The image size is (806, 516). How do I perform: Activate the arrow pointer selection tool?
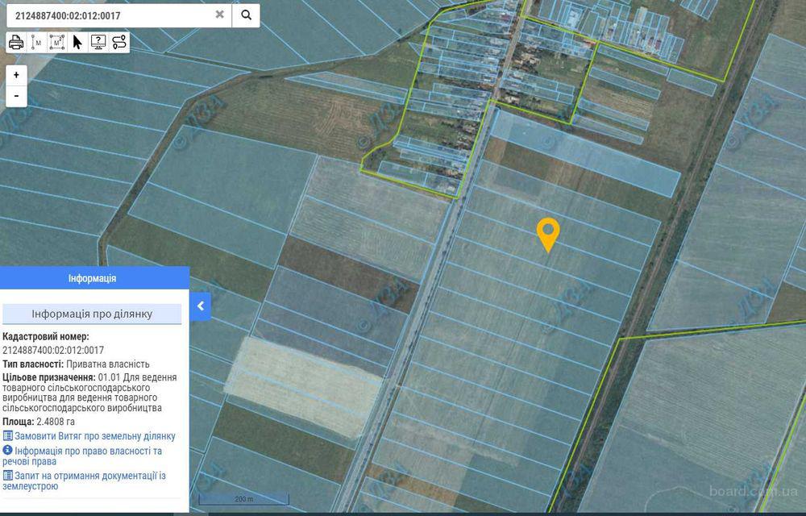coord(78,42)
